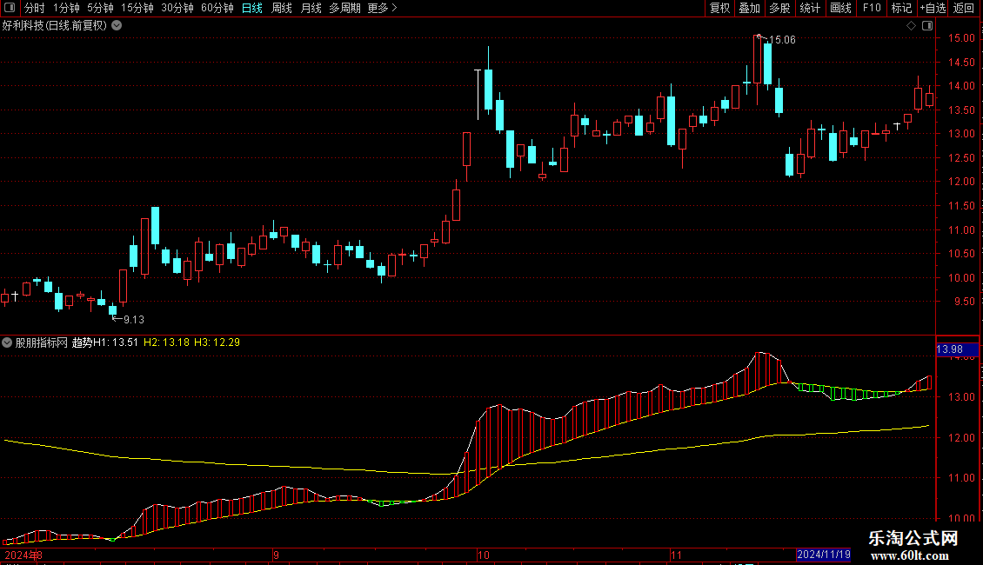Click the 叠加 overlay button
The height and width of the screenshot is (565, 983).
[x=749, y=8]
